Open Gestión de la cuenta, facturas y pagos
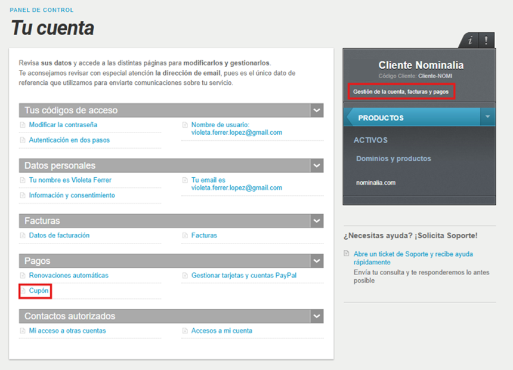Viewport: 513px width, 370px height. [401, 92]
